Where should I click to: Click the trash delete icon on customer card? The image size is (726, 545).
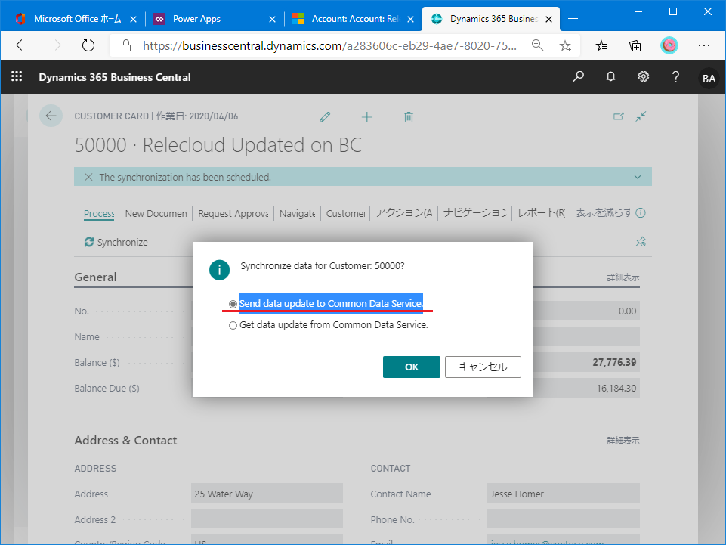tap(409, 117)
